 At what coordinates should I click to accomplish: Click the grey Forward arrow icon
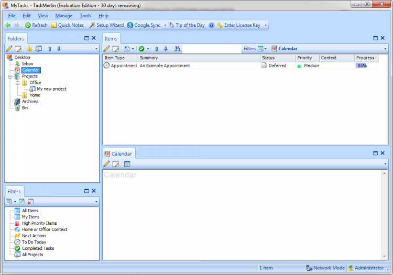point(17,25)
